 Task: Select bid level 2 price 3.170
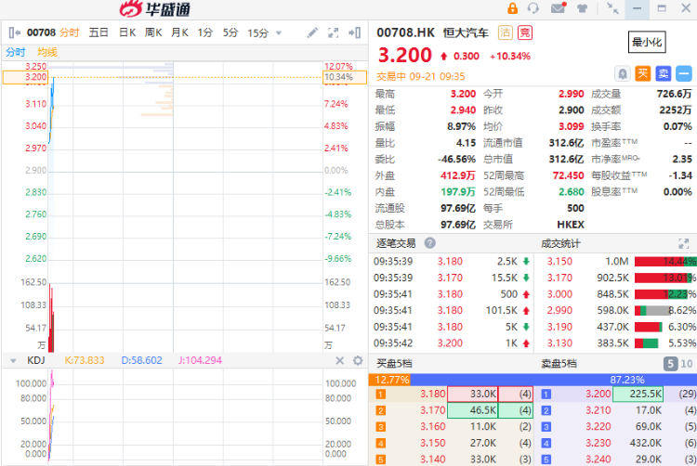point(432,410)
